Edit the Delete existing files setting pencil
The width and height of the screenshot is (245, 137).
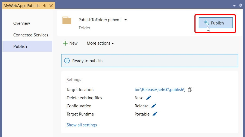(148, 98)
